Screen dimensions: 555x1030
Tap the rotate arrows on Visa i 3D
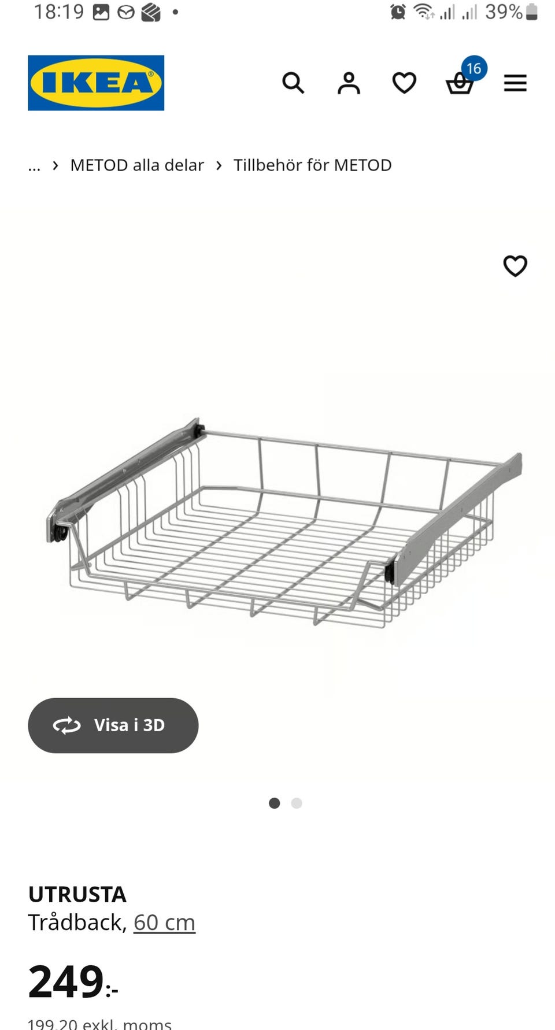(67, 725)
